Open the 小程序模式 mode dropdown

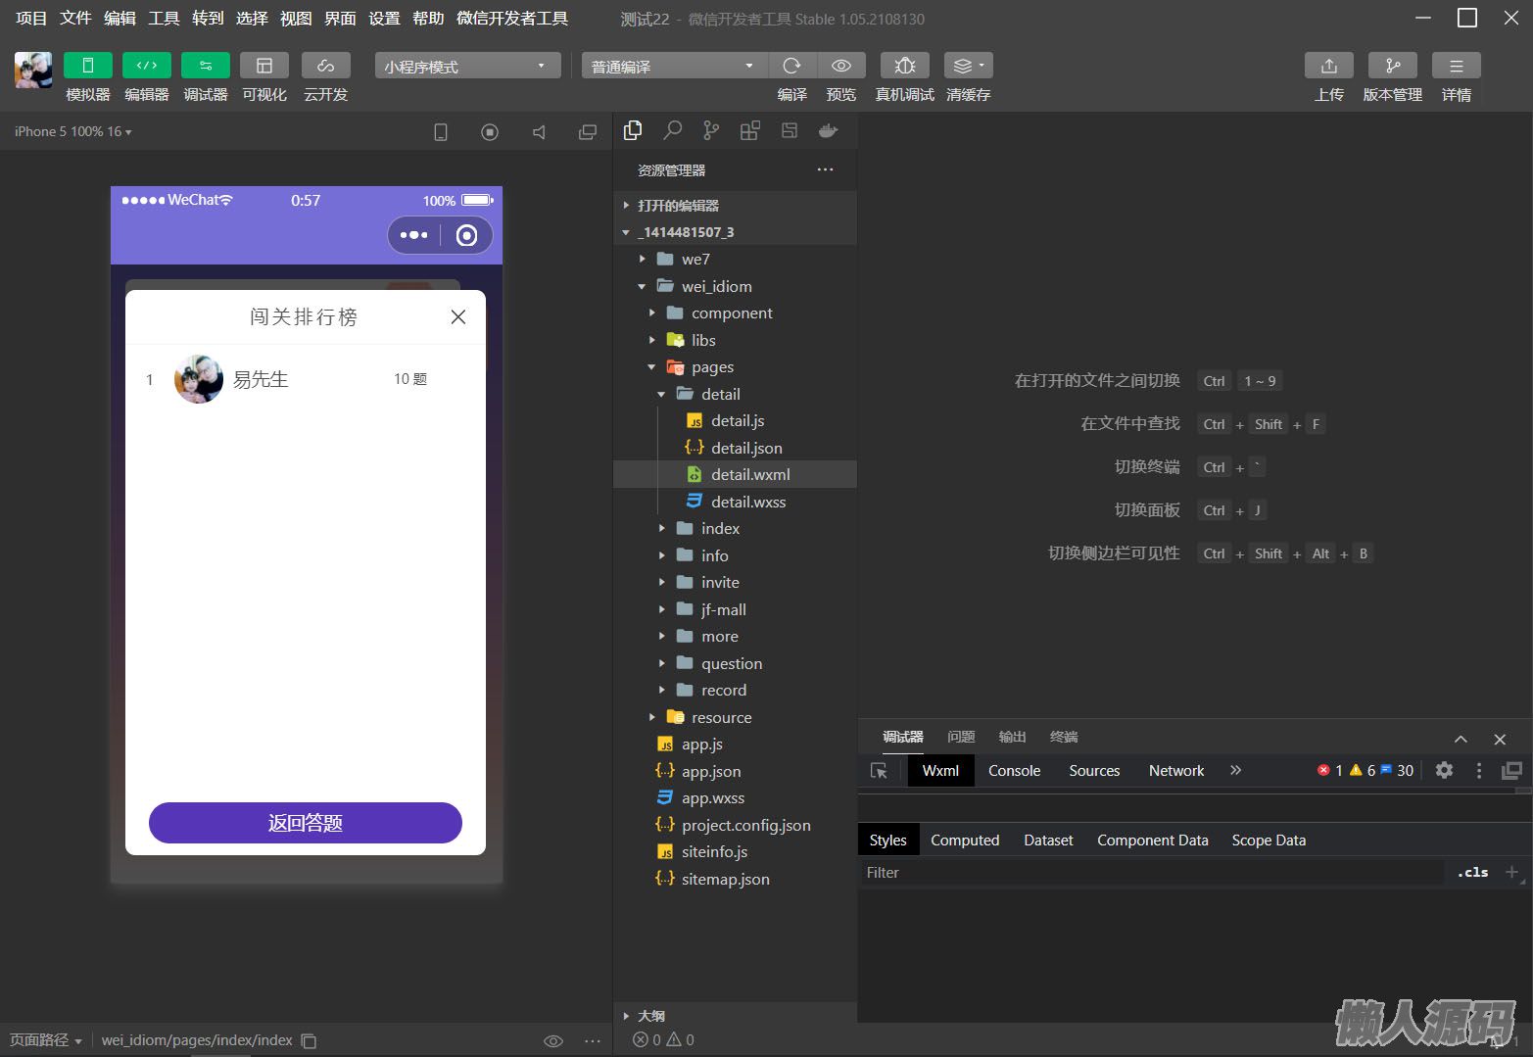pos(467,66)
